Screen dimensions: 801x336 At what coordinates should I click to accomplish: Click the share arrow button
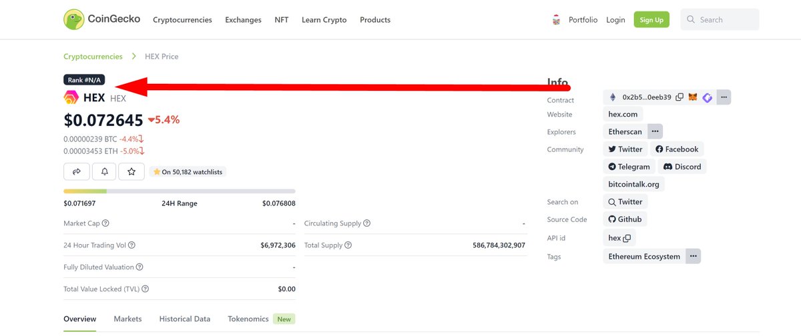pyautogui.click(x=77, y=171)
